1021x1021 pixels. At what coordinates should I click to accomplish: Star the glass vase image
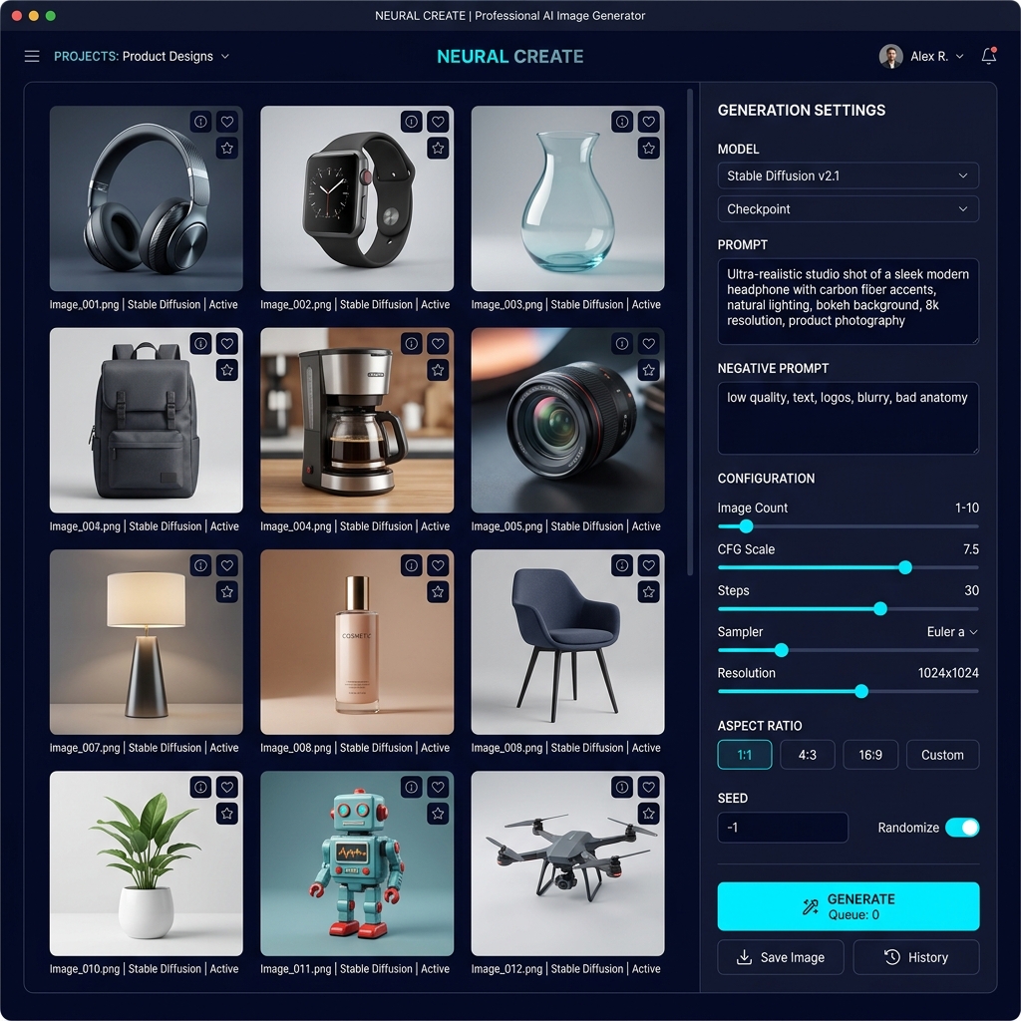click(x=649, y=148)
